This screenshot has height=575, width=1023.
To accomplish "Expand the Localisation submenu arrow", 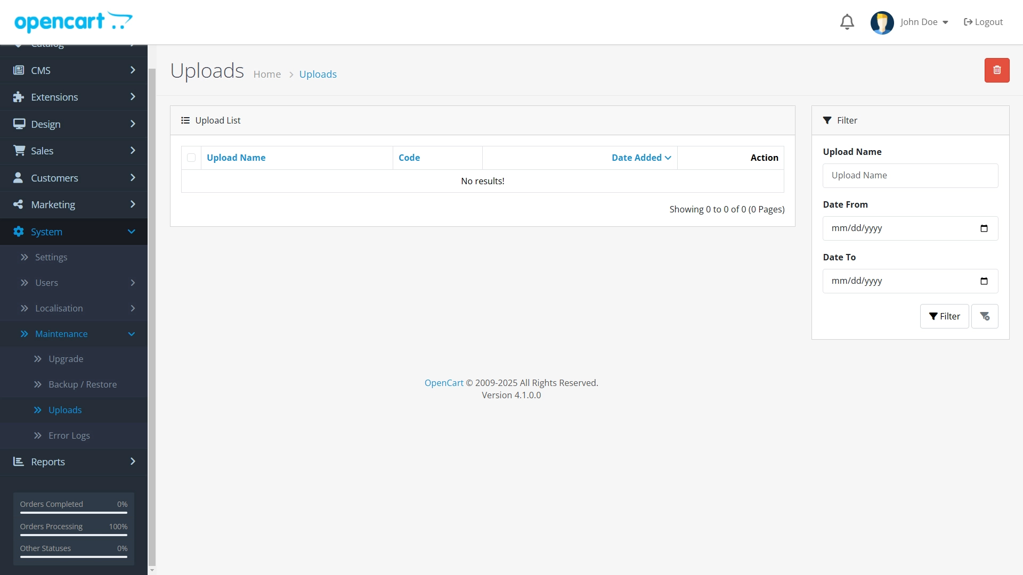I will [x=132, y=308].
